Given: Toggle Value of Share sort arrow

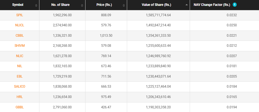Looking at the screenshot, I should [186, 5].
